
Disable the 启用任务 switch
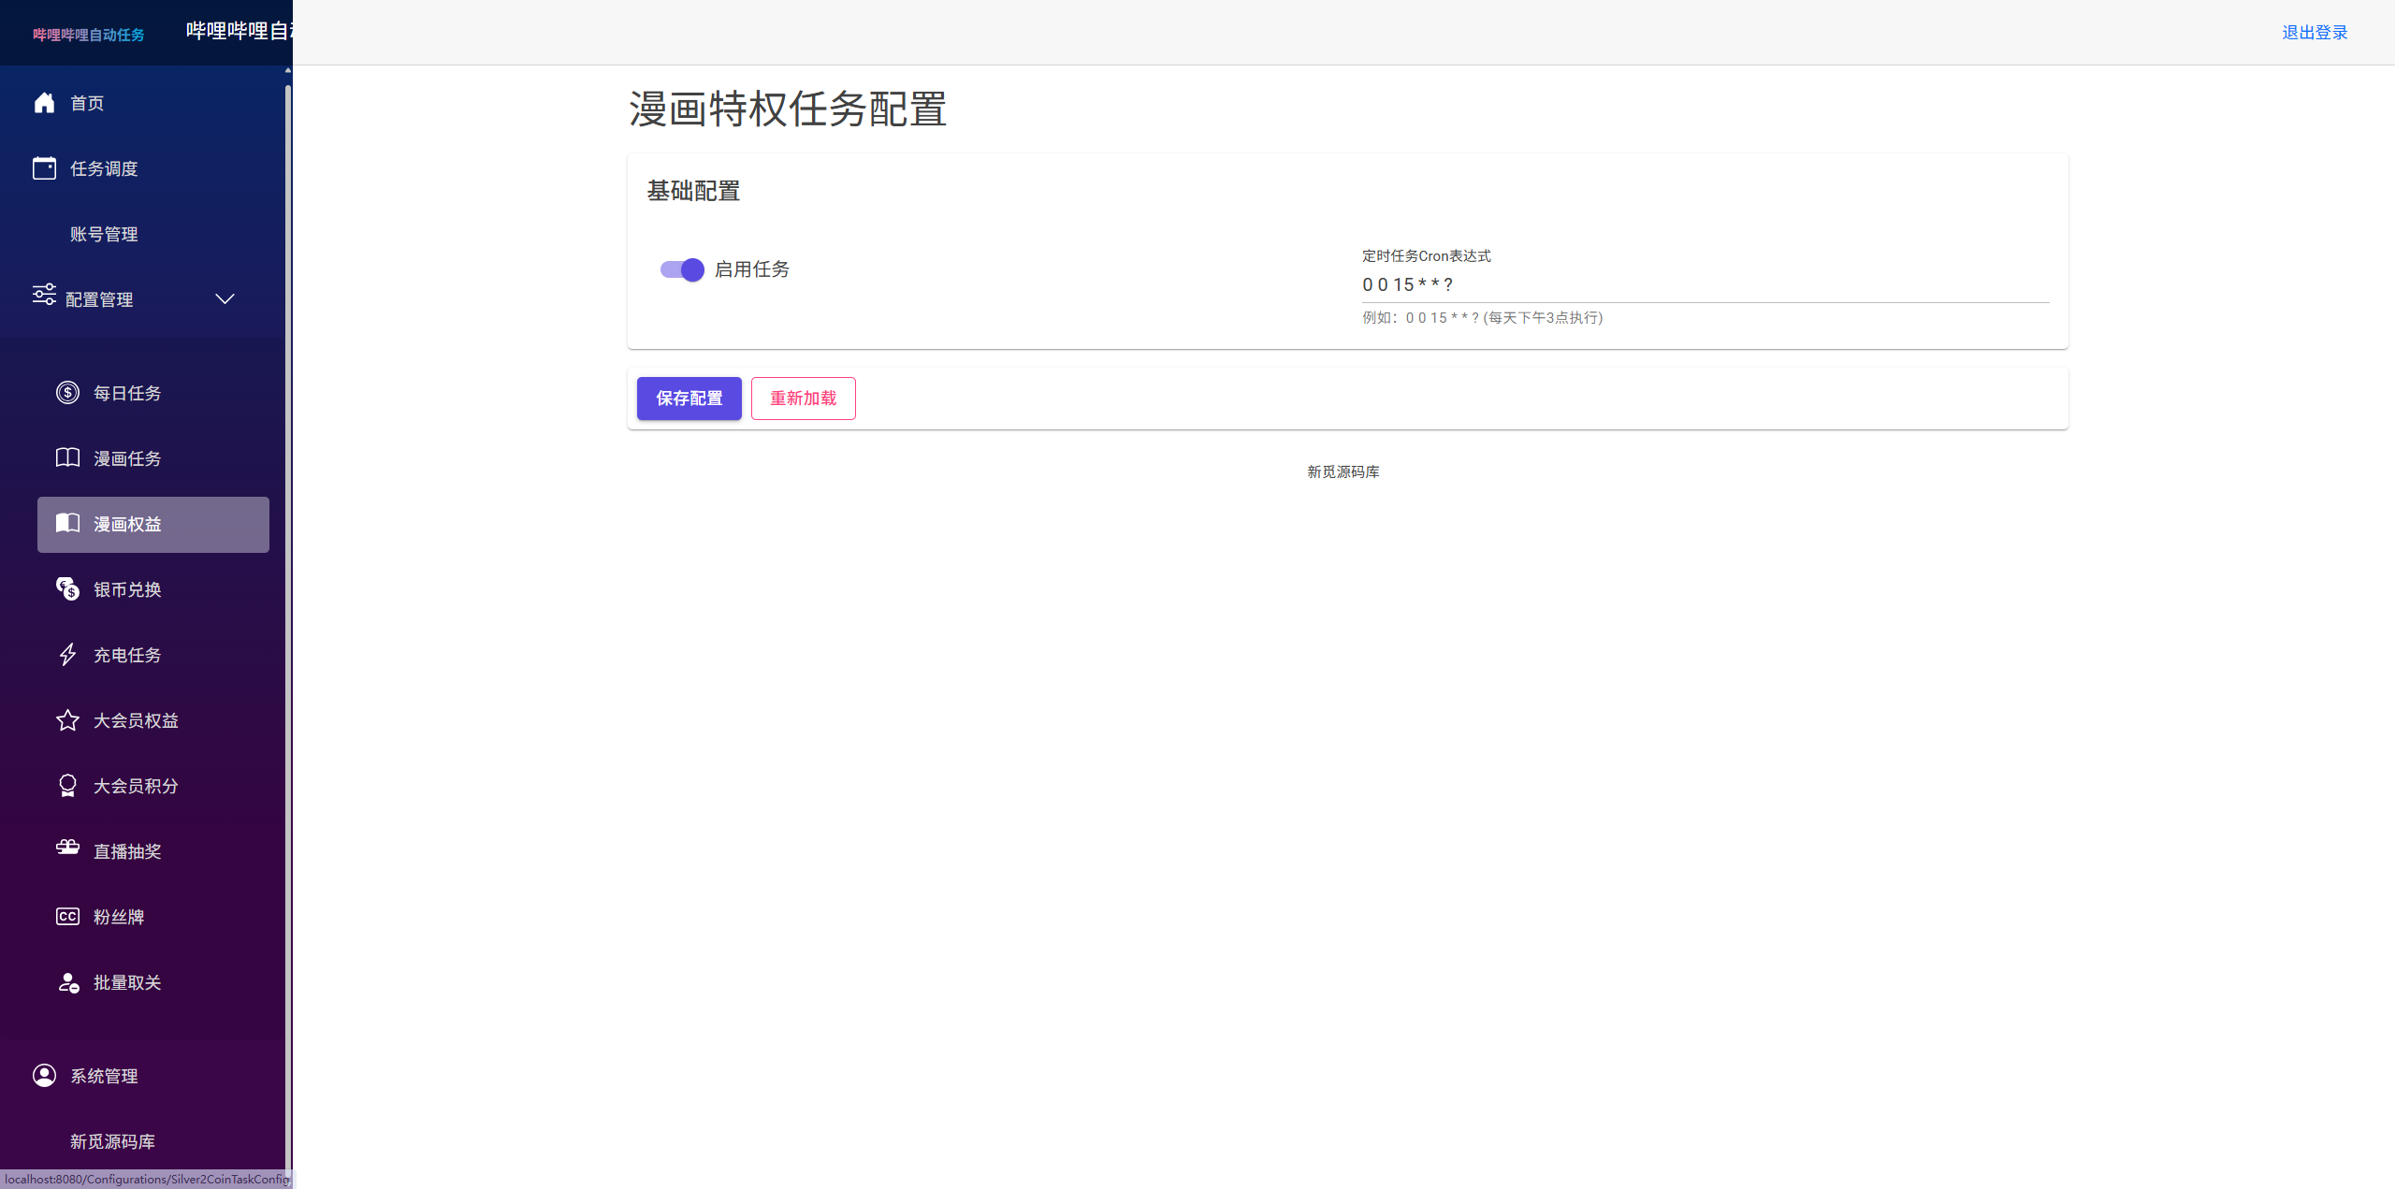[682, 269]
